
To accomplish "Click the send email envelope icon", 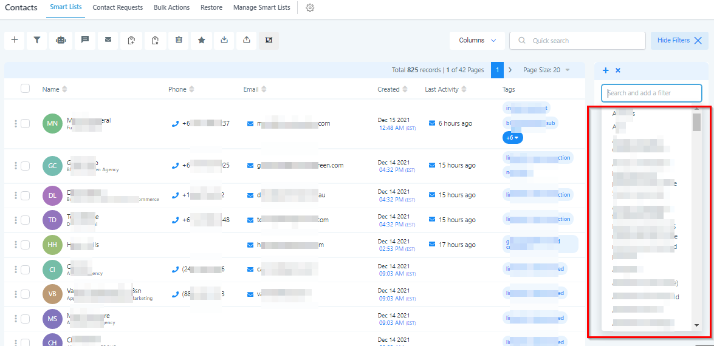I will point(108,40).
